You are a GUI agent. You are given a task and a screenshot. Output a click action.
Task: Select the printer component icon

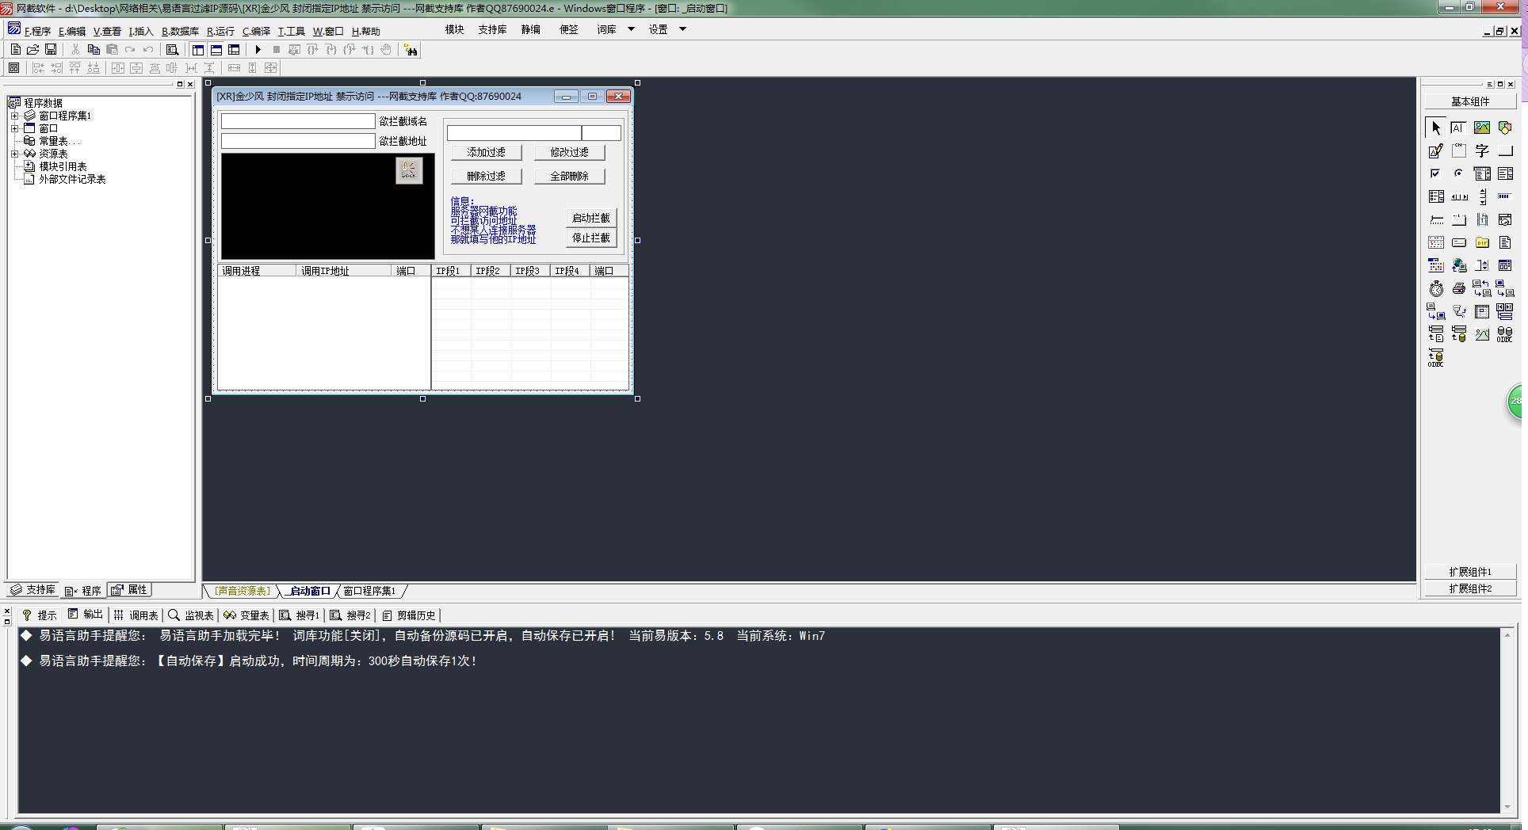(x=1459, y=288)
